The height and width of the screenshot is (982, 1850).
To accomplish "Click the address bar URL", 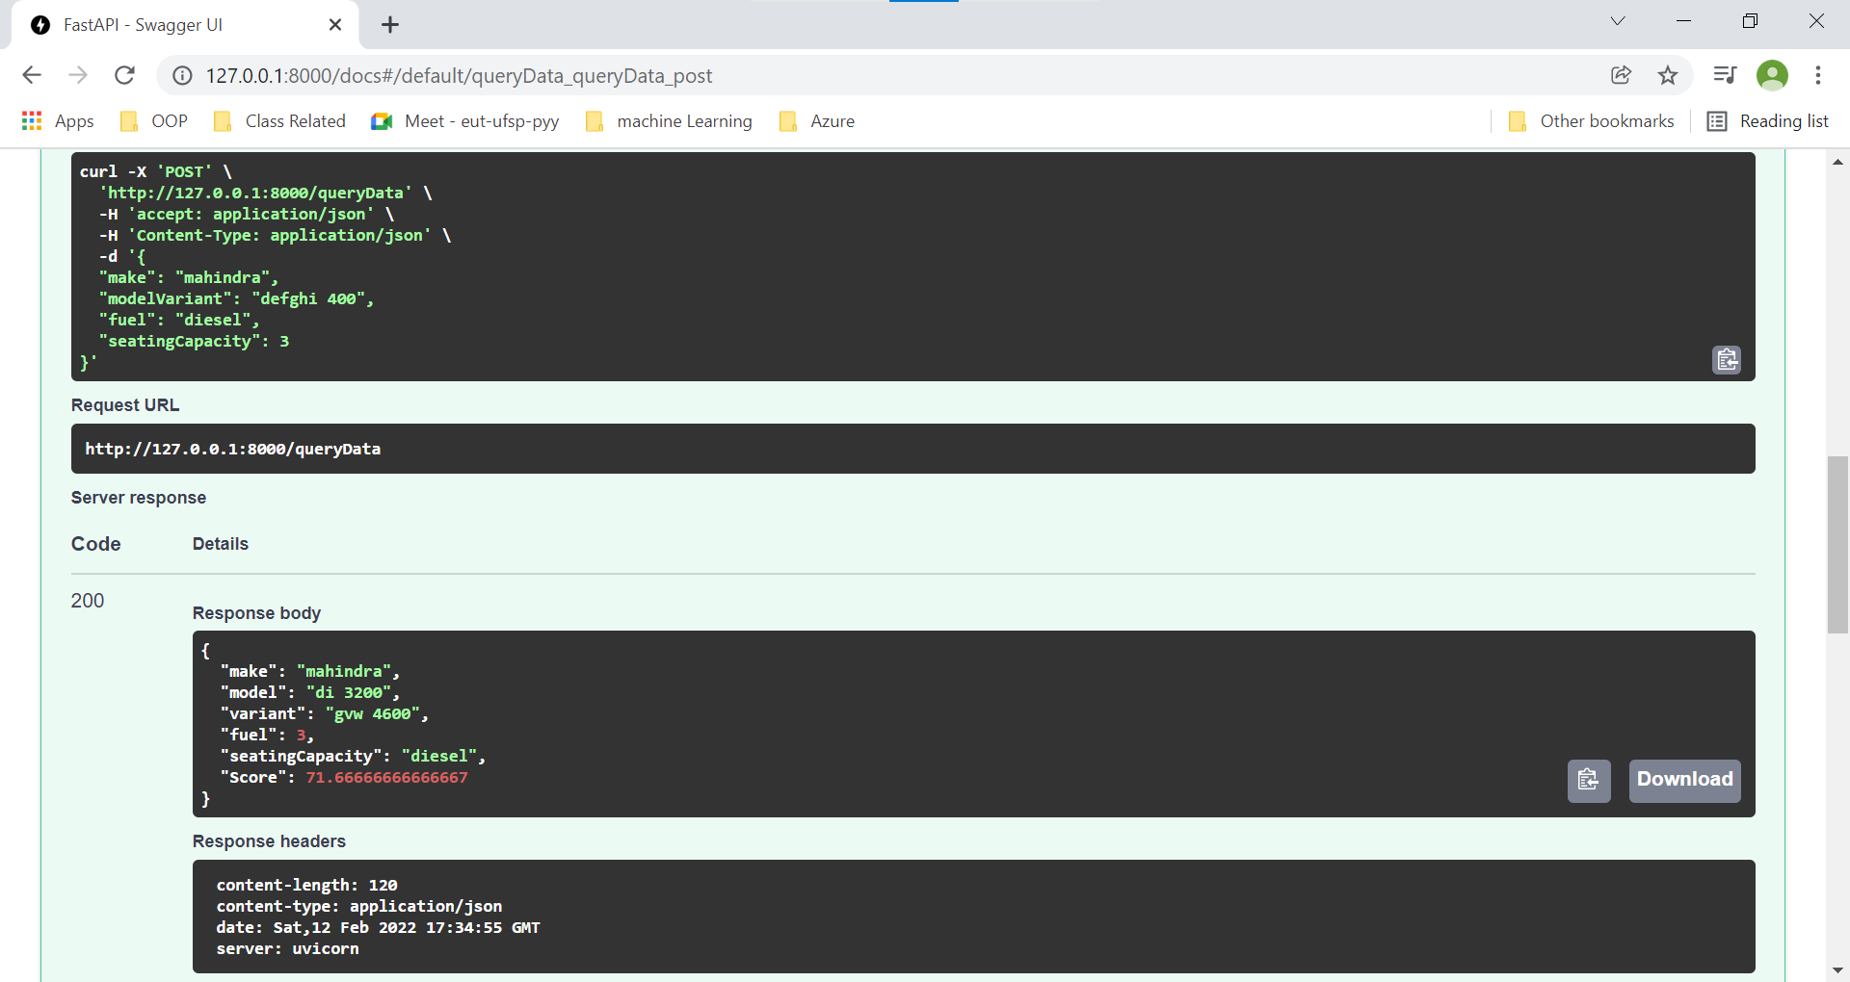I will coord(459,75).
